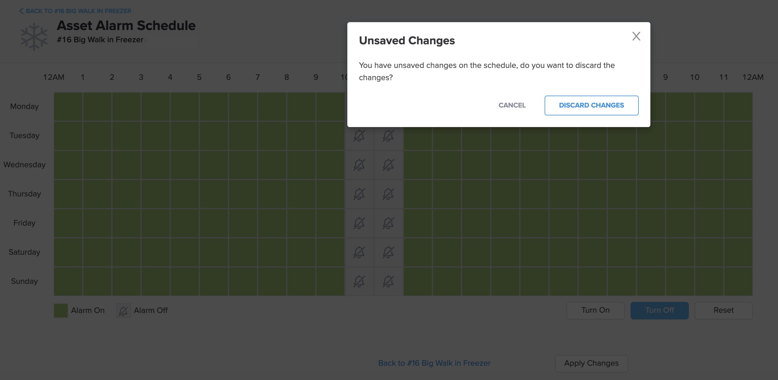Click the Discard Changes button
This screenshot has height=380, width=778.
coord(591,105)
